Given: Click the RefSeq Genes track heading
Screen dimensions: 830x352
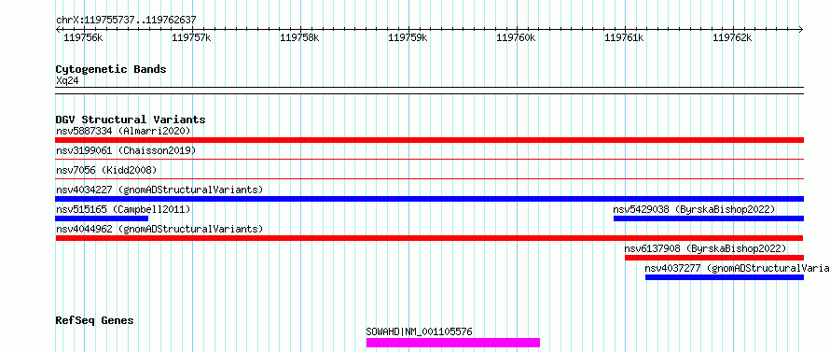Looking at the screenshot, I should [94, 320].
